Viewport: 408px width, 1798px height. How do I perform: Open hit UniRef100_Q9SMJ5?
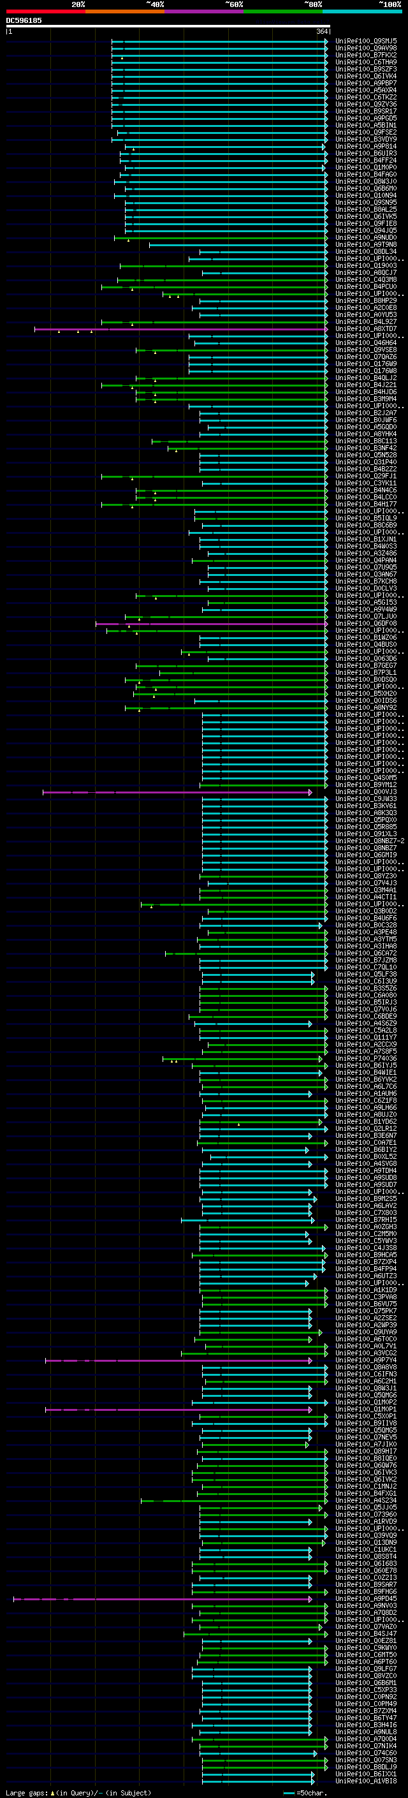click(x=366, y=41)
